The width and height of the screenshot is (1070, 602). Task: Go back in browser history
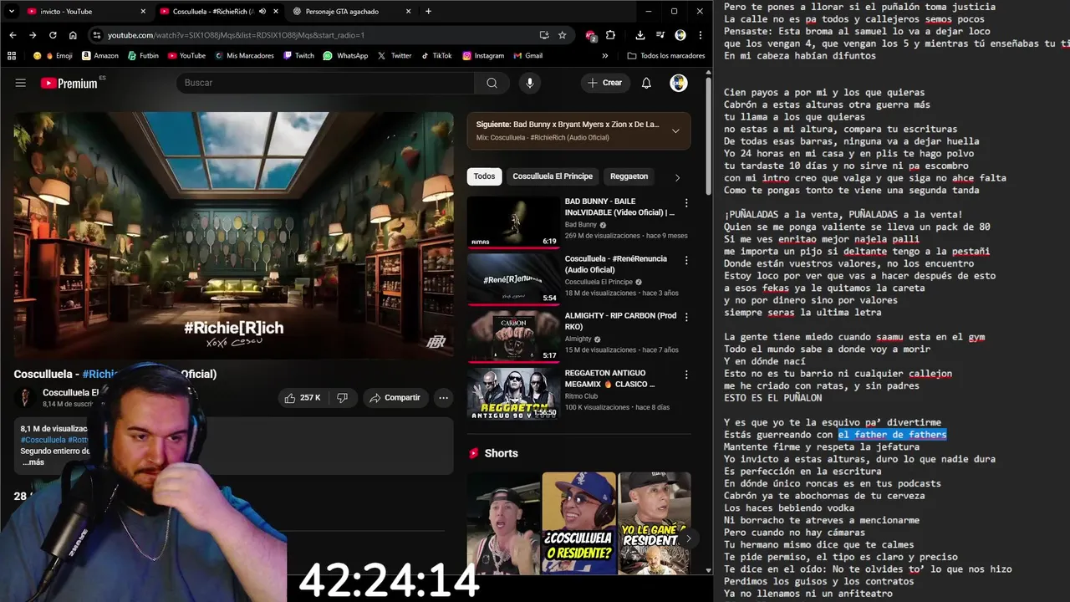tap(13, 35)
